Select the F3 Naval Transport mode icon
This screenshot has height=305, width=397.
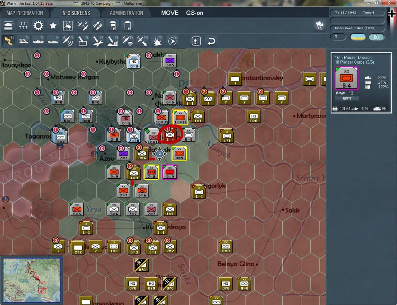[x=38, y=41]
